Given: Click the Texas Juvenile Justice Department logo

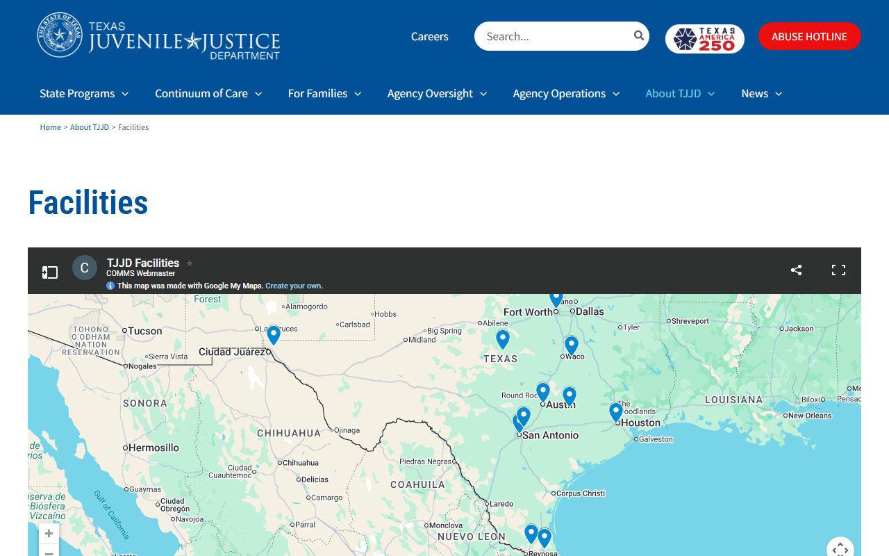Looking at the screenshot, I should click(158, 36).
